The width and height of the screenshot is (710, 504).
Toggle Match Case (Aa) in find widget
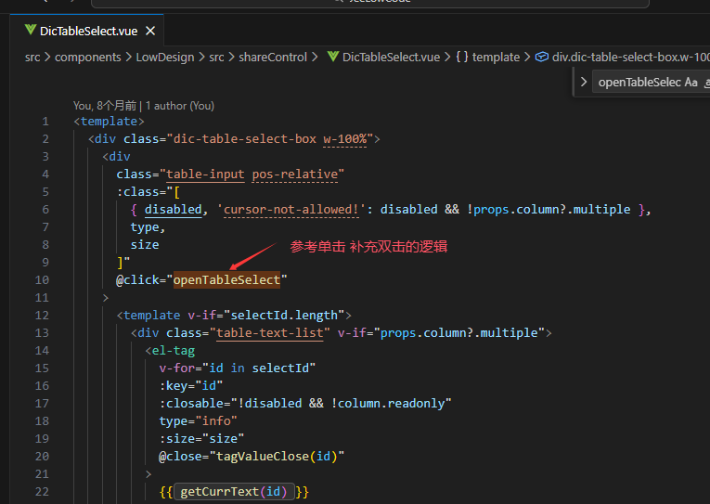point(691,83)
